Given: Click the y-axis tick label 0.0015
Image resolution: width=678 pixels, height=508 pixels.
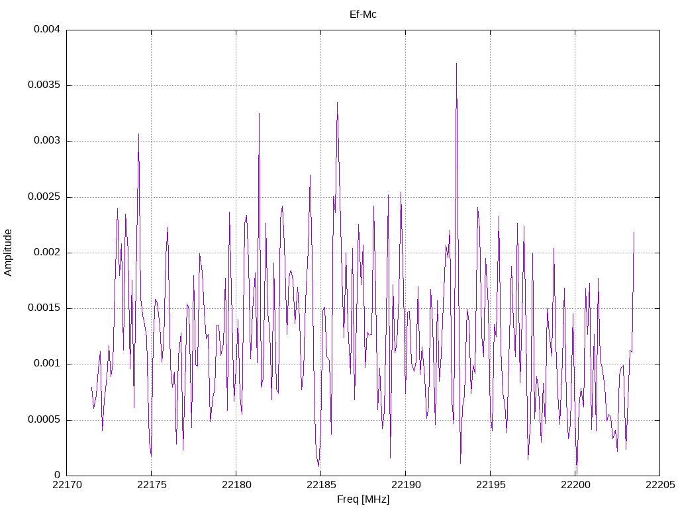Looking at the screenshot, I should [x=44, y=308].
